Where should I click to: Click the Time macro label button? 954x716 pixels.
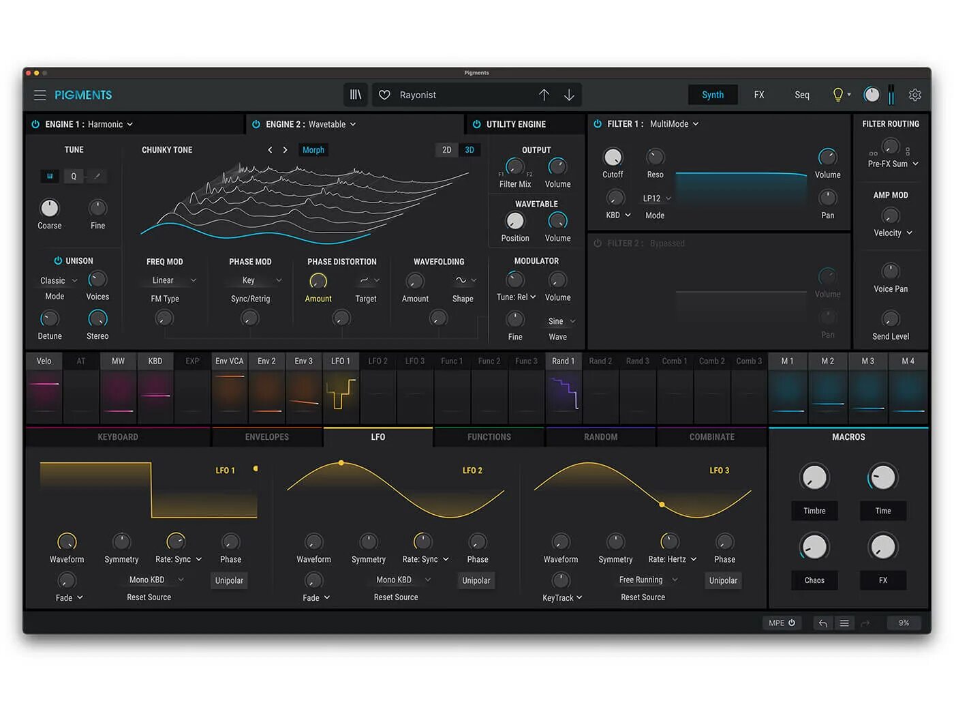[x=883, y=511]
